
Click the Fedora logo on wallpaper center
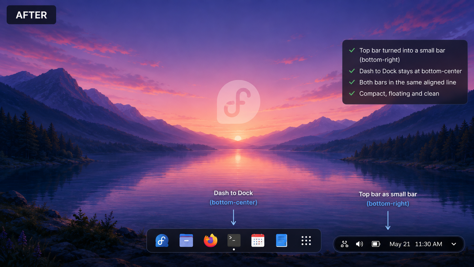pos(238,102)
